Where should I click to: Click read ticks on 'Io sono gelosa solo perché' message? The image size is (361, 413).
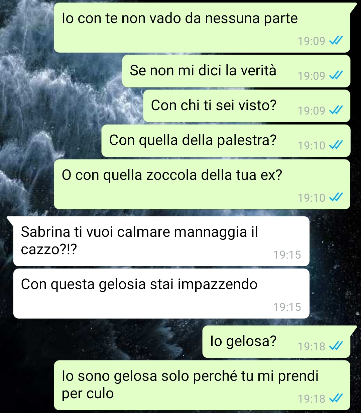[x=336, y=399]
